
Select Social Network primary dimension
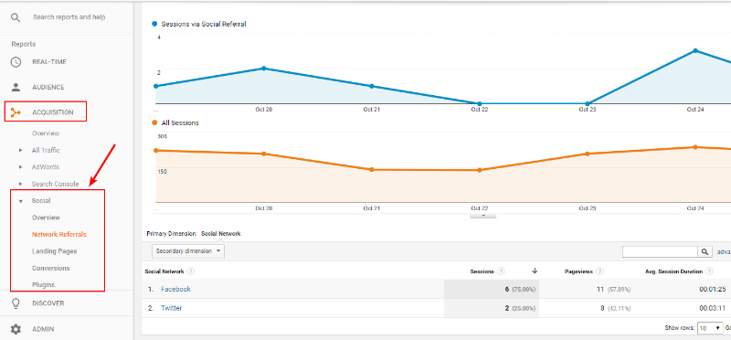pos(220,234)
